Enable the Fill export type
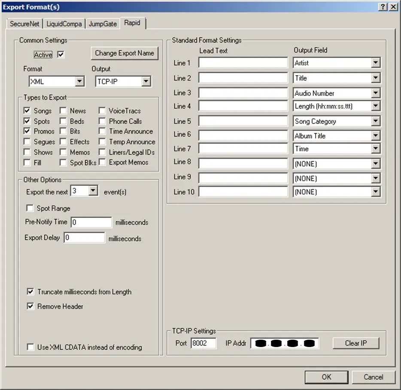401x390 pixels. click(x=27, y=163)
